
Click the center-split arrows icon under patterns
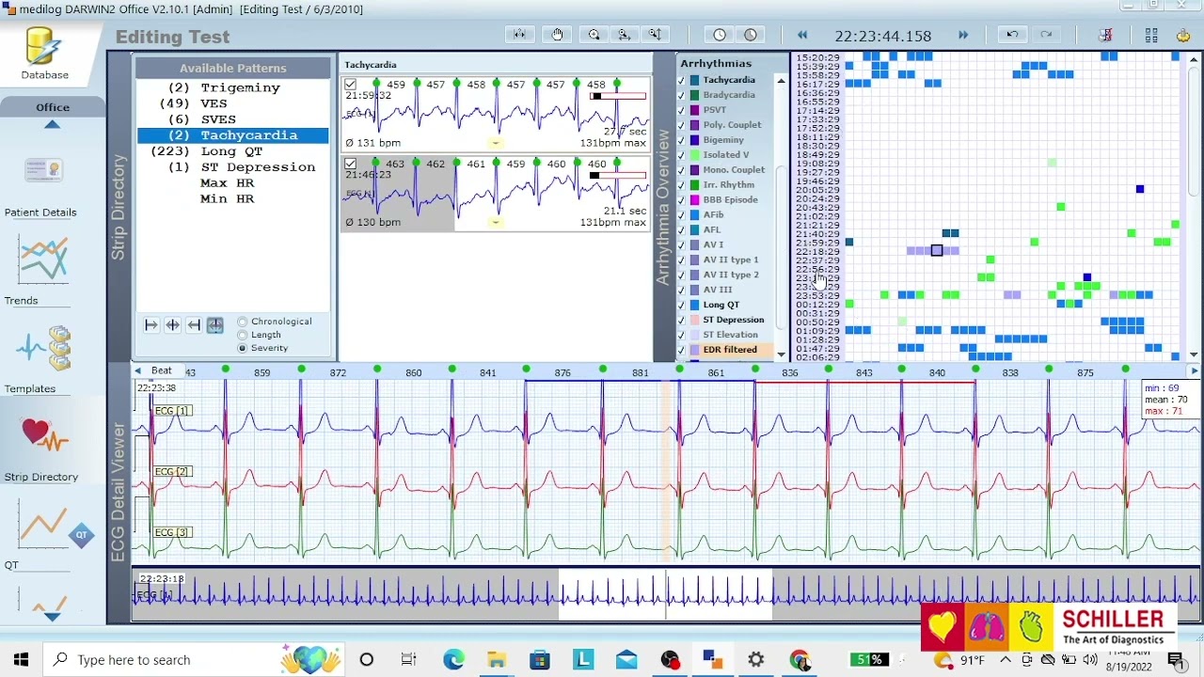[172, 325]
